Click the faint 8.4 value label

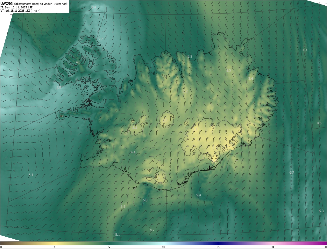94,7
